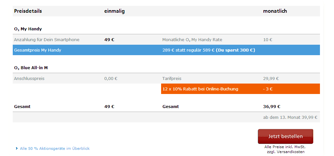Click the monatlich column header
Image resolution: width=334 pixels, height=156 pixels.
click(x=275, y=11)
